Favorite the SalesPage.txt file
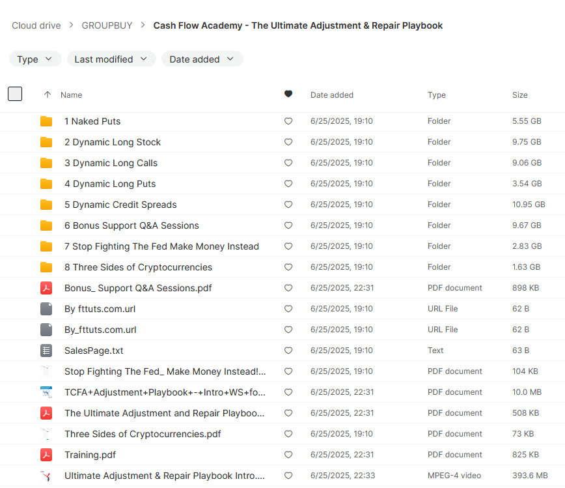Viewport: 565px width, 488px height. pos(288,351)
